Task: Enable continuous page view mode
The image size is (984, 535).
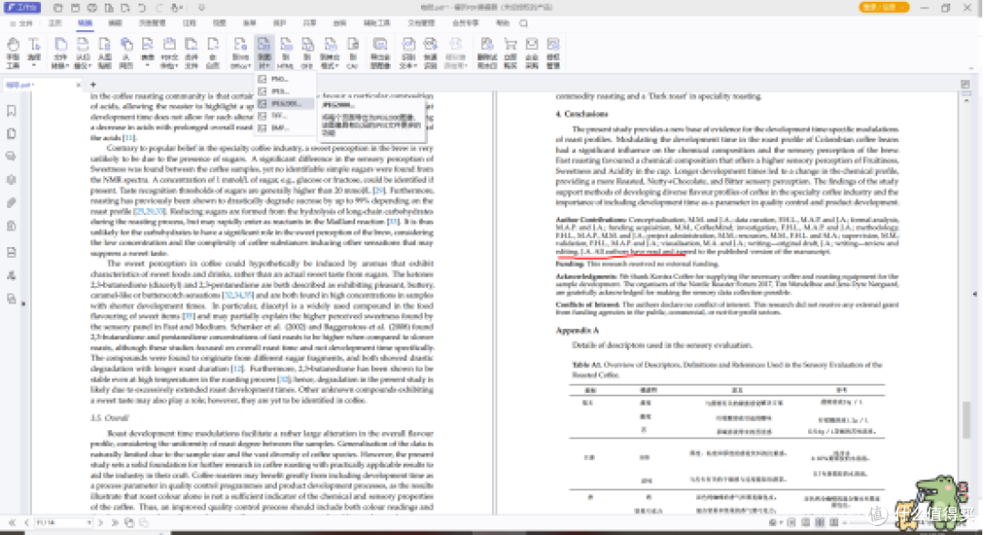Action: point(805,522)
